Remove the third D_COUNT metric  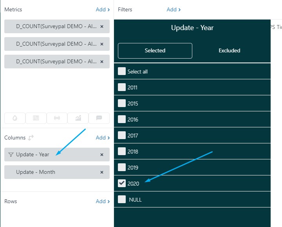(x=102, y=62)
